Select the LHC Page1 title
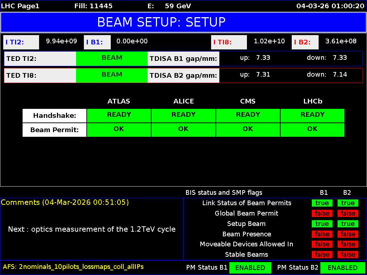 point(20,6)
